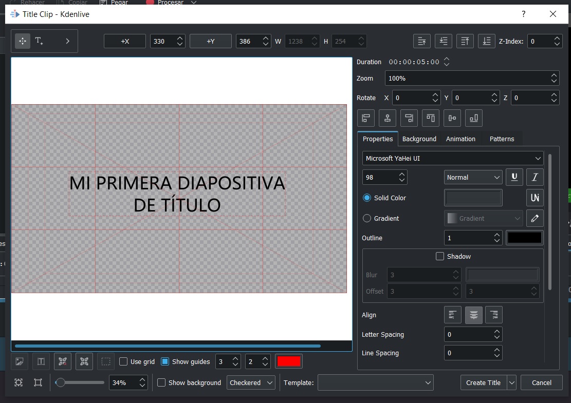This screenshot has width=571, height=403.
Task: Enable the Shadow checkbox
Action: point(440,256)
